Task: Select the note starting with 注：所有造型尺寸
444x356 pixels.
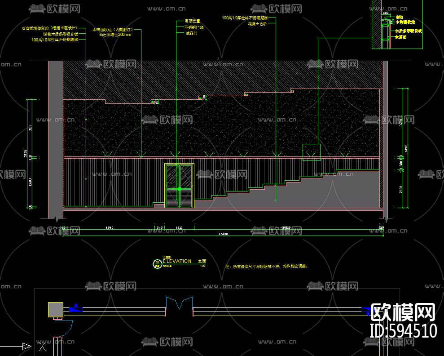Action: (267, 267)
